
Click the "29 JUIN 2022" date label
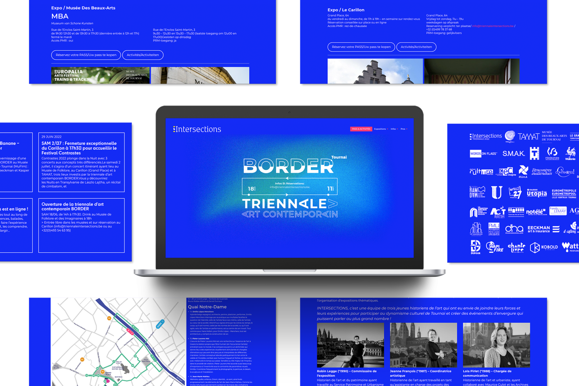(x=51, y=137)
